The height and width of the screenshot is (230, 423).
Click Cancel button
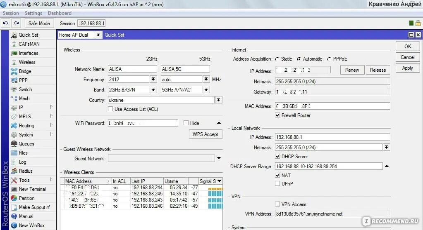click(408, 57)
